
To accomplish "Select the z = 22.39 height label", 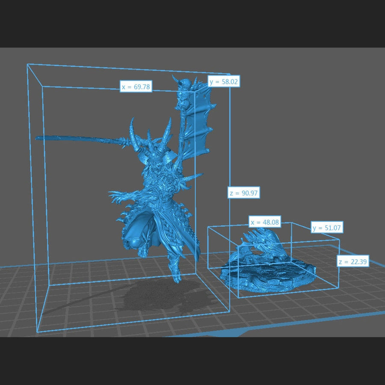I will point(352,262).
